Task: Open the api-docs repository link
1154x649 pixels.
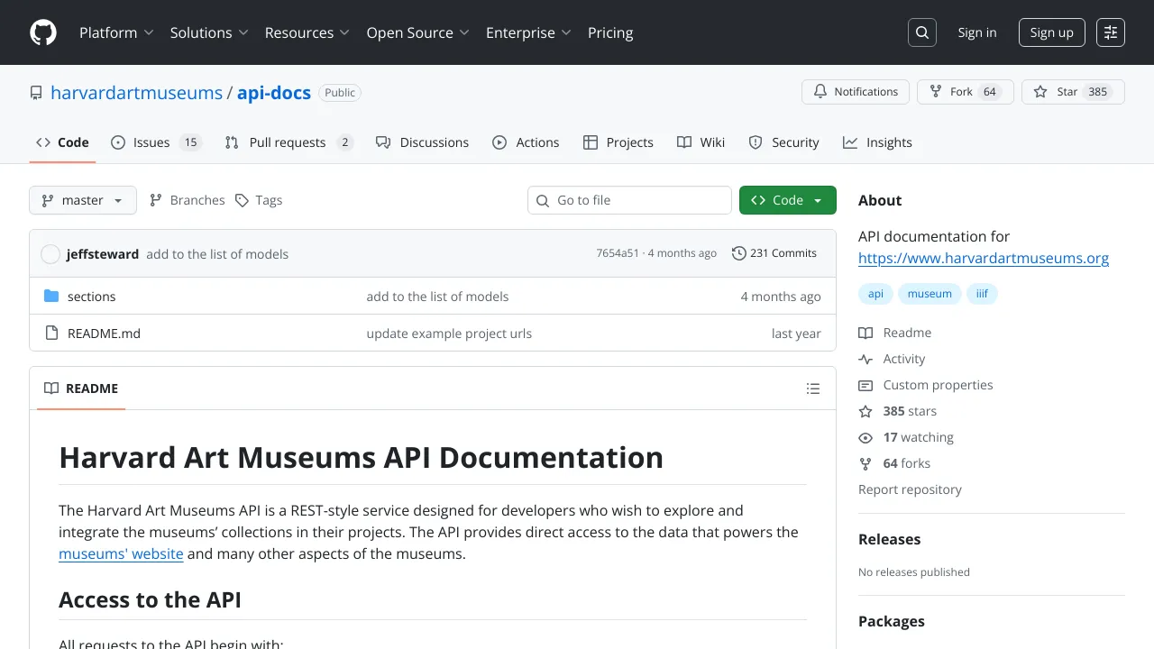Action: point(274,93)
